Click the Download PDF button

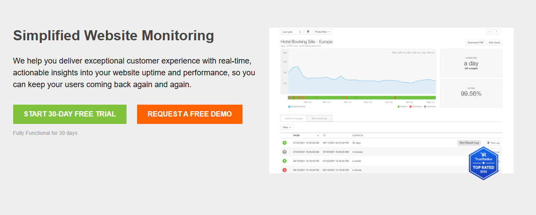pyautogui.click(x=475, y=42)
